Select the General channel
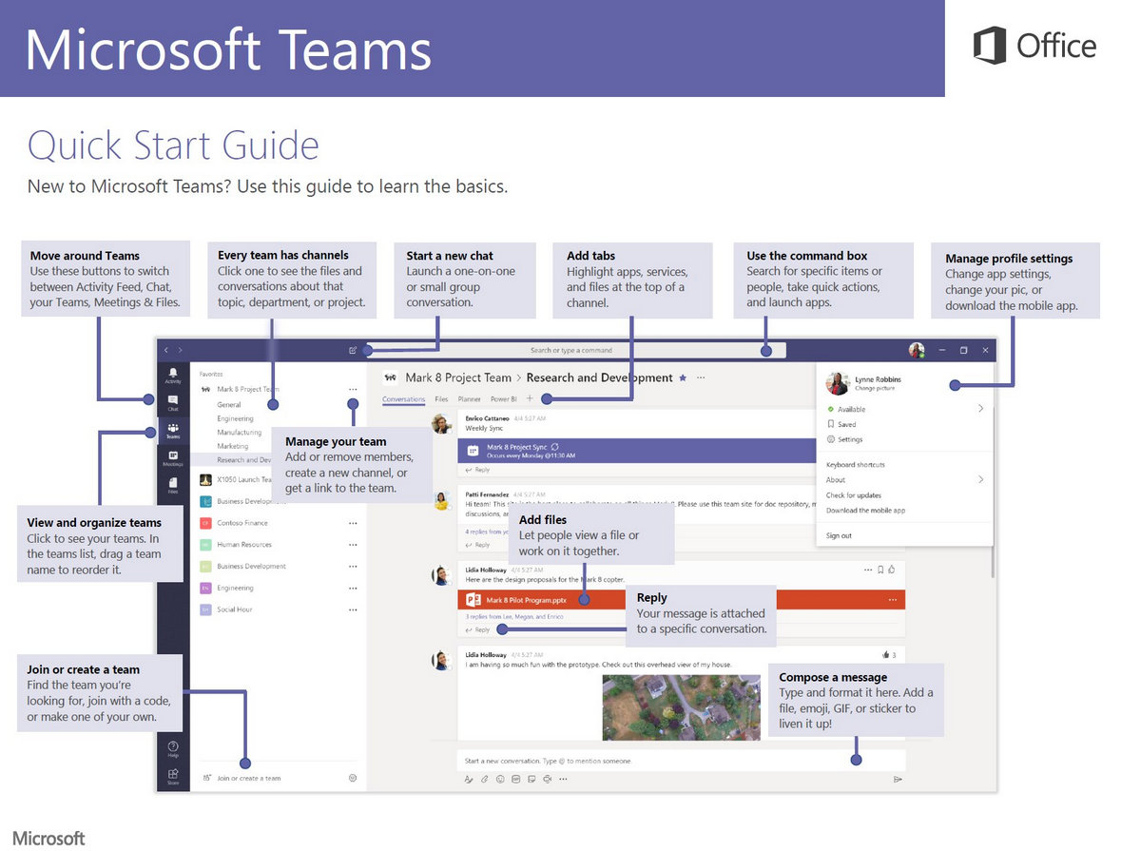Screen dimensions: 1121x851 tap(229, 405)
